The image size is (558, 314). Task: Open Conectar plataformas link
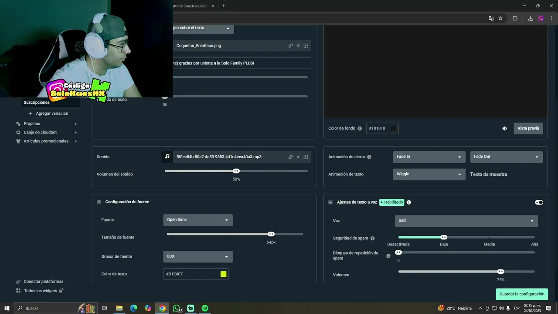click(40, 282)
